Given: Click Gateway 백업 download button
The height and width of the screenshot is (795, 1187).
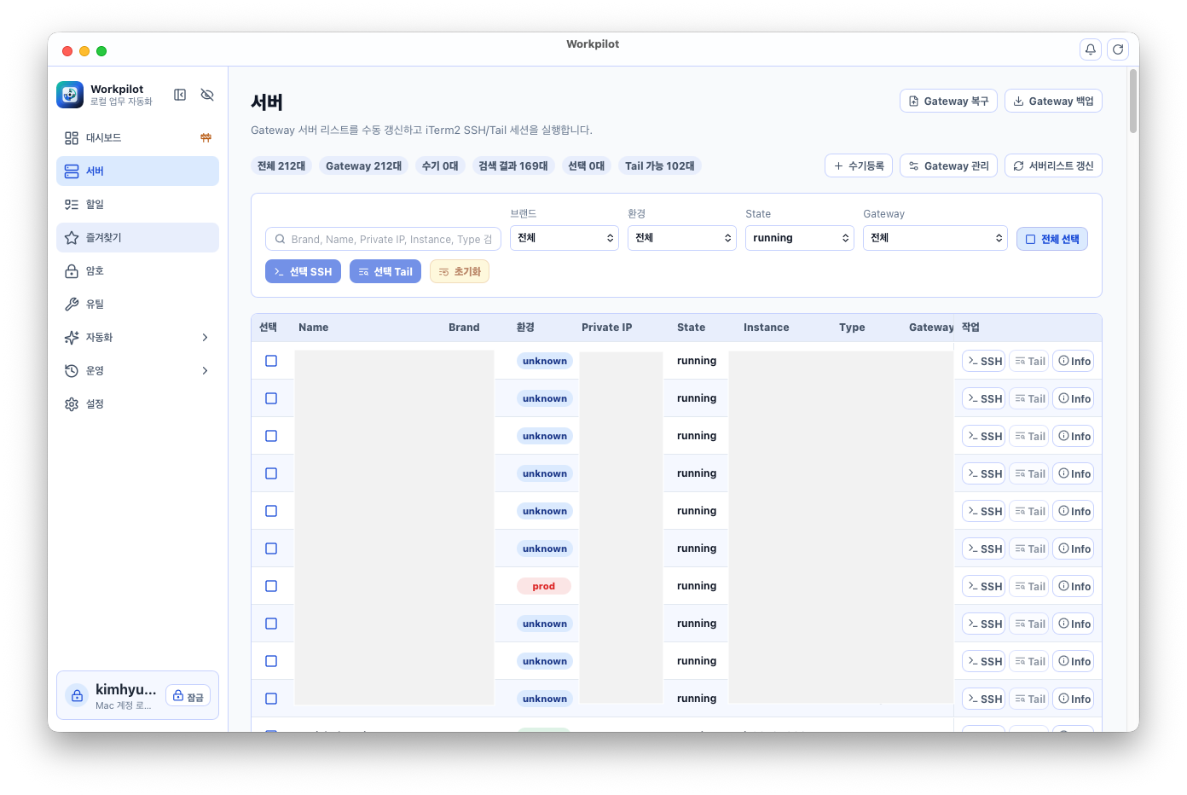Looking at the screenshot, I should [x=1053, y=101].
